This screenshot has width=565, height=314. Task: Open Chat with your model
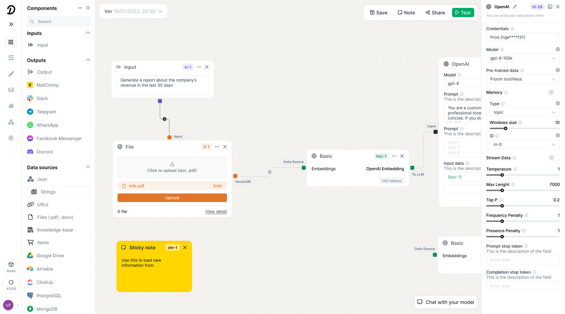click(445, 302)
